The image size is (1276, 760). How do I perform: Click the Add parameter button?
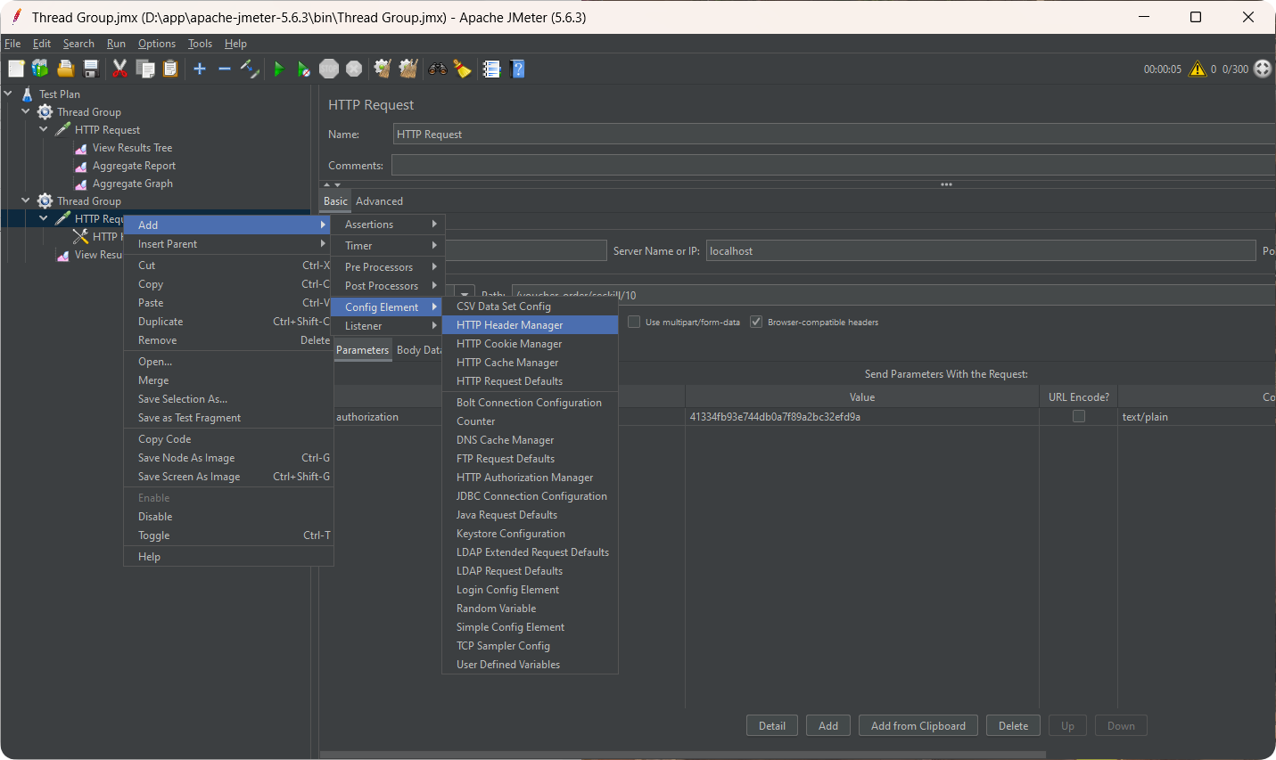(828, 726)
